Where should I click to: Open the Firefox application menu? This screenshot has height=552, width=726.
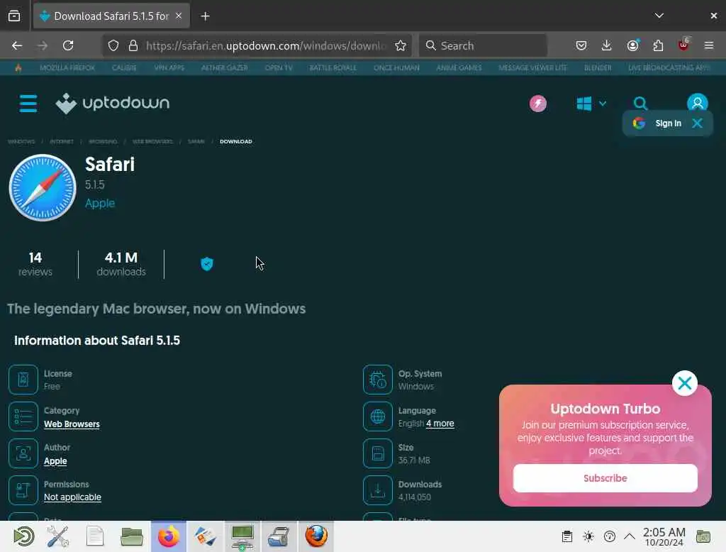[709, 45]
